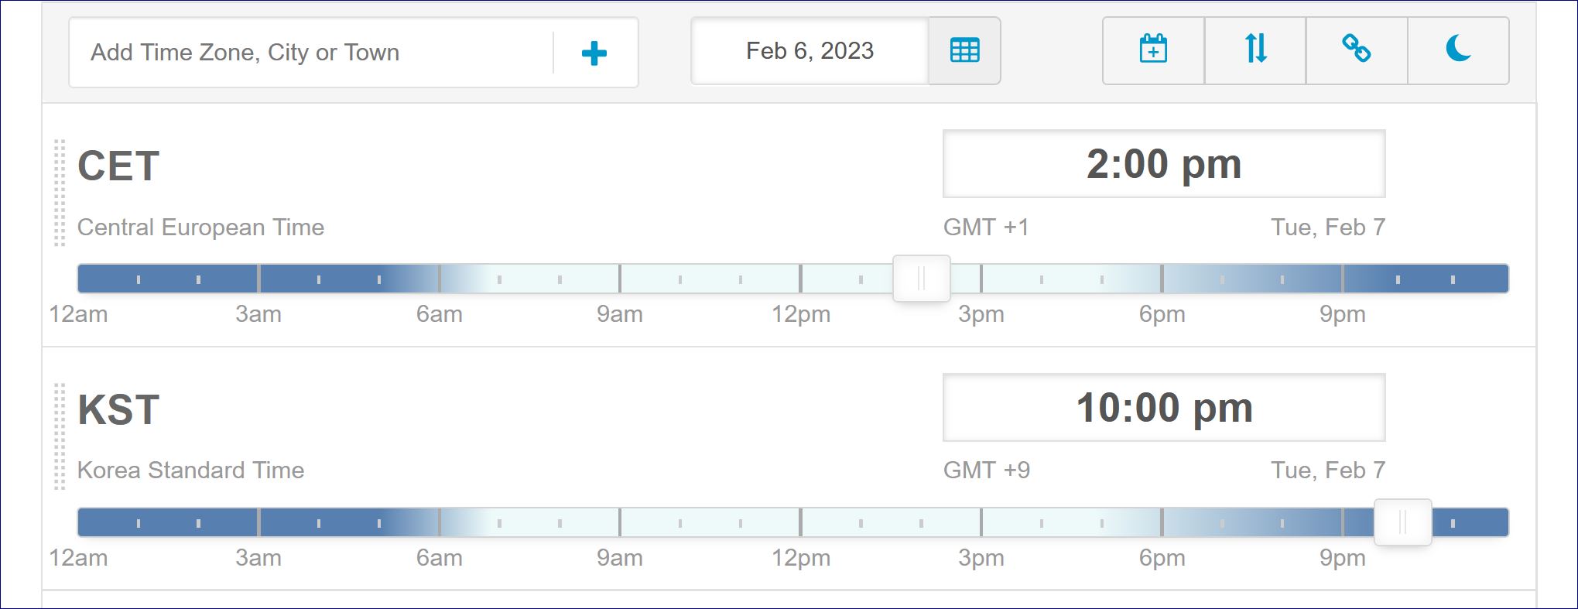Click the plus icon to add time zone
This screenshot has height=609, width=1578.
(594, 53)
